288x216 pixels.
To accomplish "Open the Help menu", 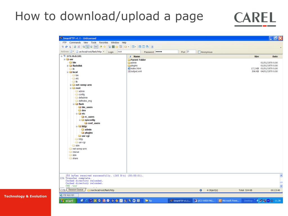I will [124, 43].
